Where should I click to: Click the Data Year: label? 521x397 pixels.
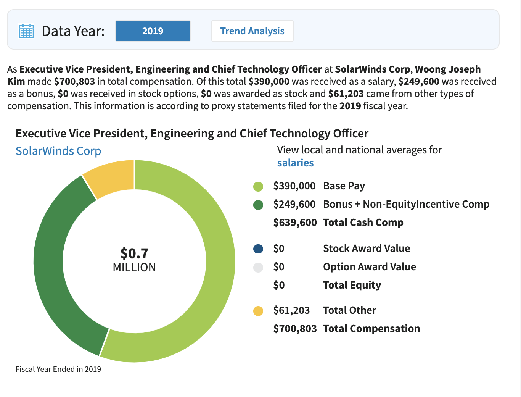(x=73, y=31)
